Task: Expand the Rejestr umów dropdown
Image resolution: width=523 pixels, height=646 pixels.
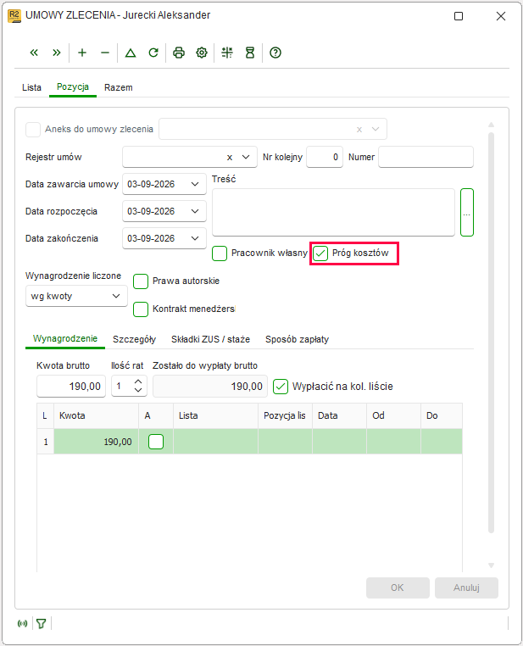Action: (246, 157)
